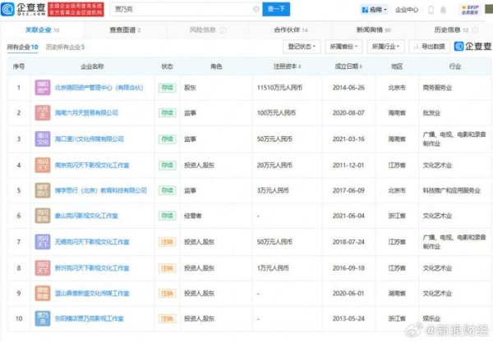The width and height of the screenshot is (493, 342).
Task: Click the logo tile of 博学思行（北京）教育科技
Action: click(x=43, y=190)
